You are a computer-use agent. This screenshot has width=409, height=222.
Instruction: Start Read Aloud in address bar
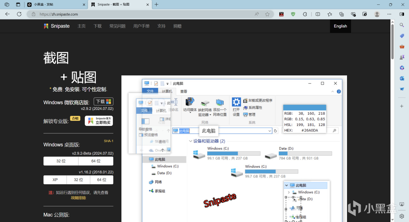pyautogui.click(x=257, y=14)
